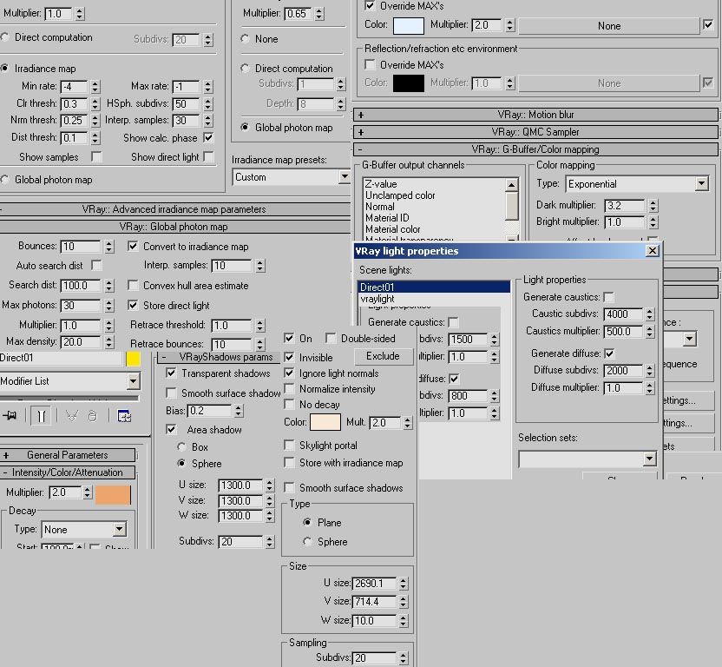Click the Dark multiplier field showing 3.2
Image resolution: width=722 pixels, height=667 pixels.
(x=625, y=206)
